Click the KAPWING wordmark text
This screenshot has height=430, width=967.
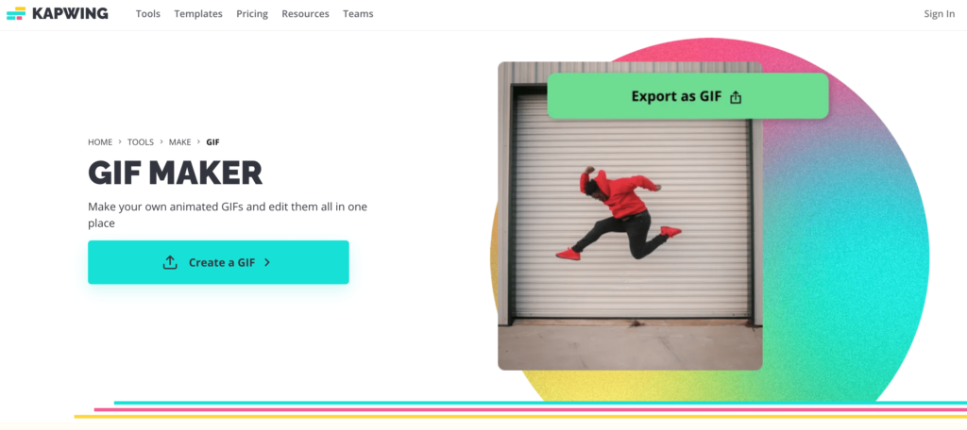pos(69,13)
